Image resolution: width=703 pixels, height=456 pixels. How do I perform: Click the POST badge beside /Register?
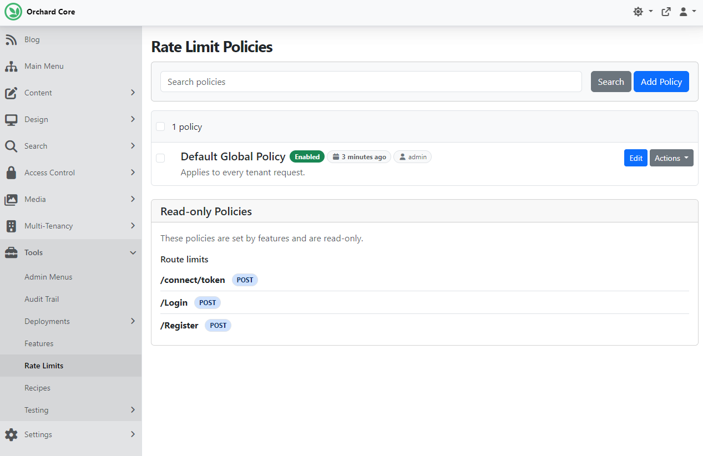click(x=218, y=326)
